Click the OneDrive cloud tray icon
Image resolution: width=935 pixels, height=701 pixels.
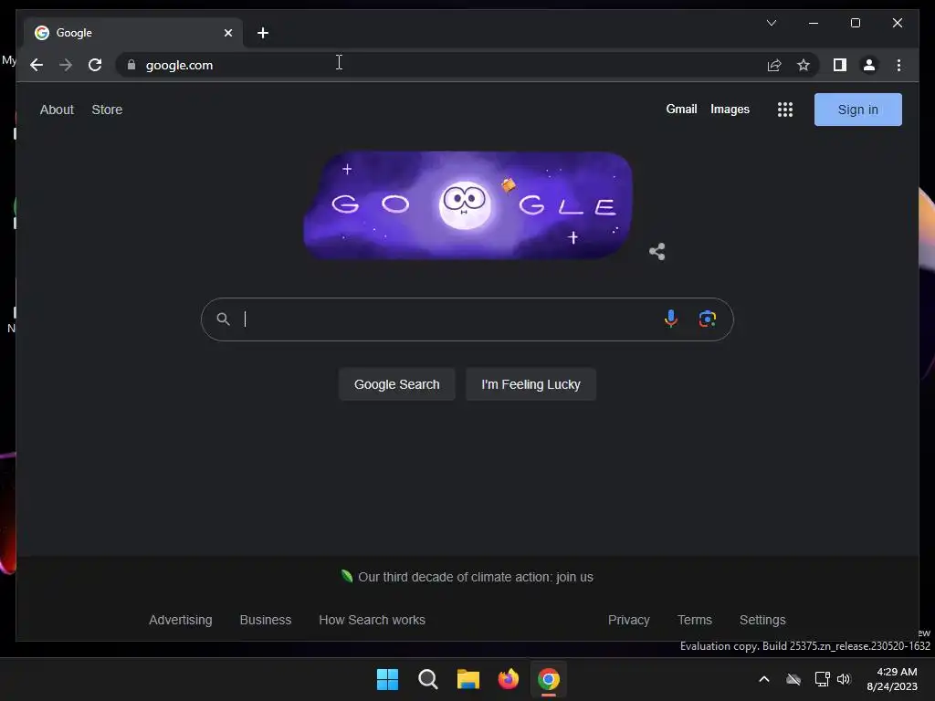click(x=793, y=679)
